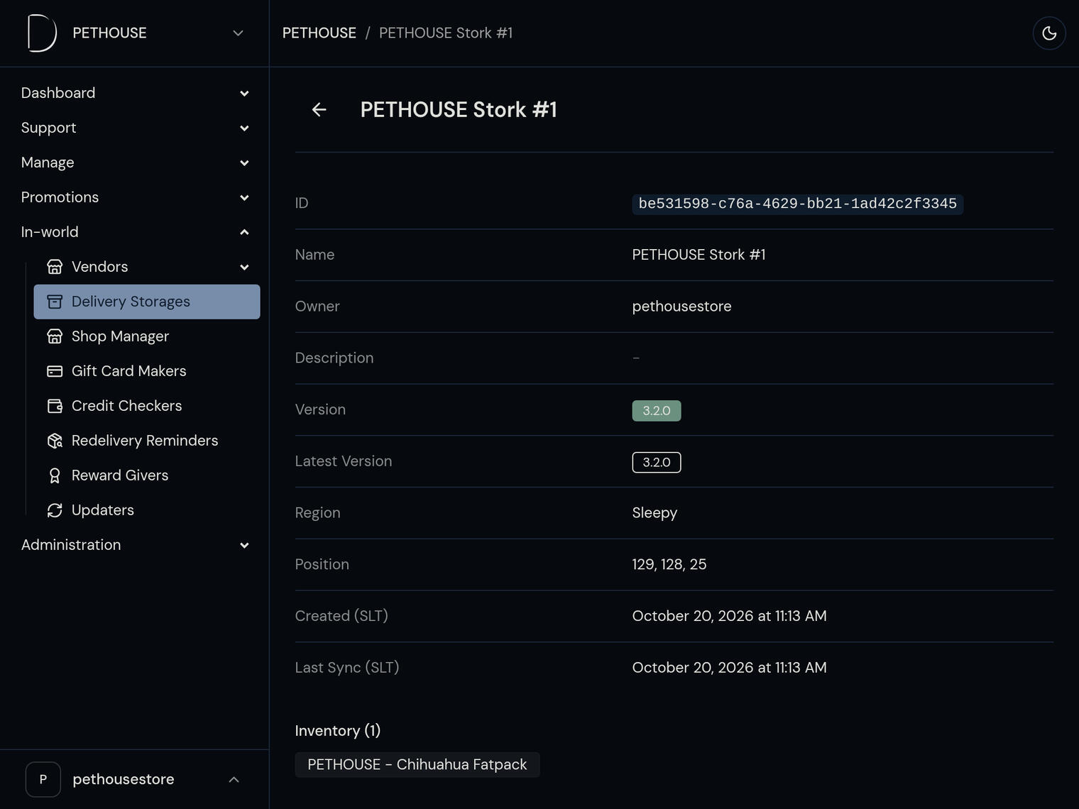
Task: Expand the Support section
Action: (135, 128)
